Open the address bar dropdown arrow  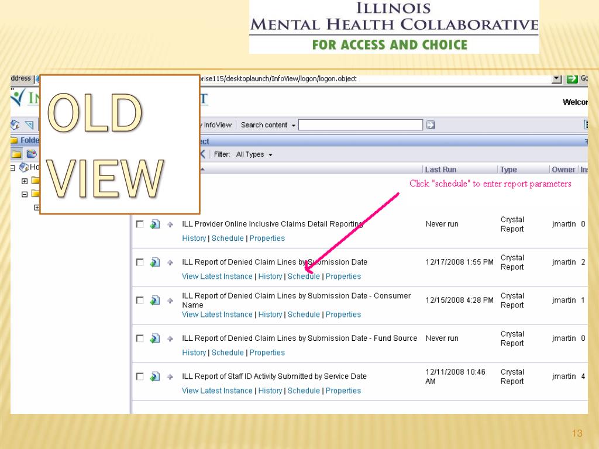click(557, 79)
